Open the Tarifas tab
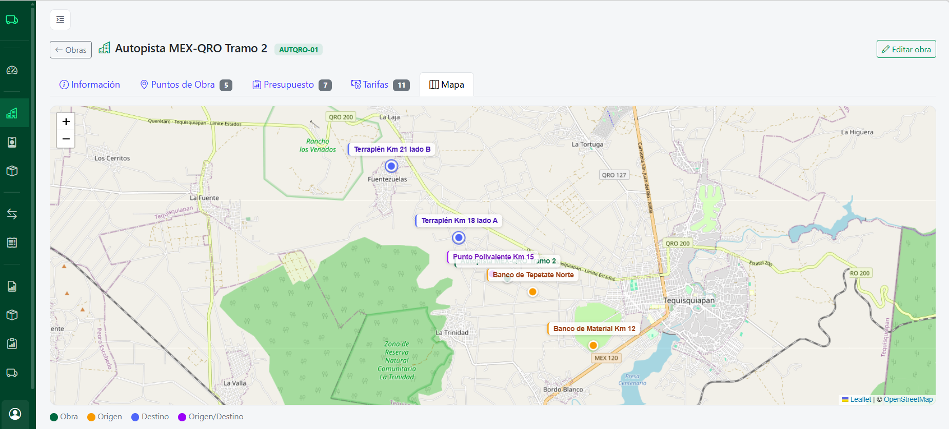 [380, 85]
